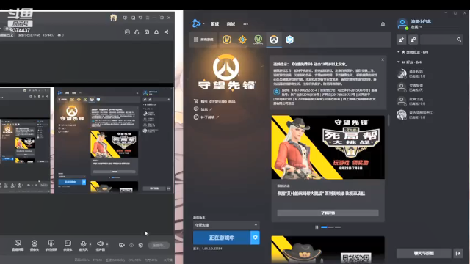Click the learn more button under banner
This screenshot has height=264, width=470.
(328, 213)
